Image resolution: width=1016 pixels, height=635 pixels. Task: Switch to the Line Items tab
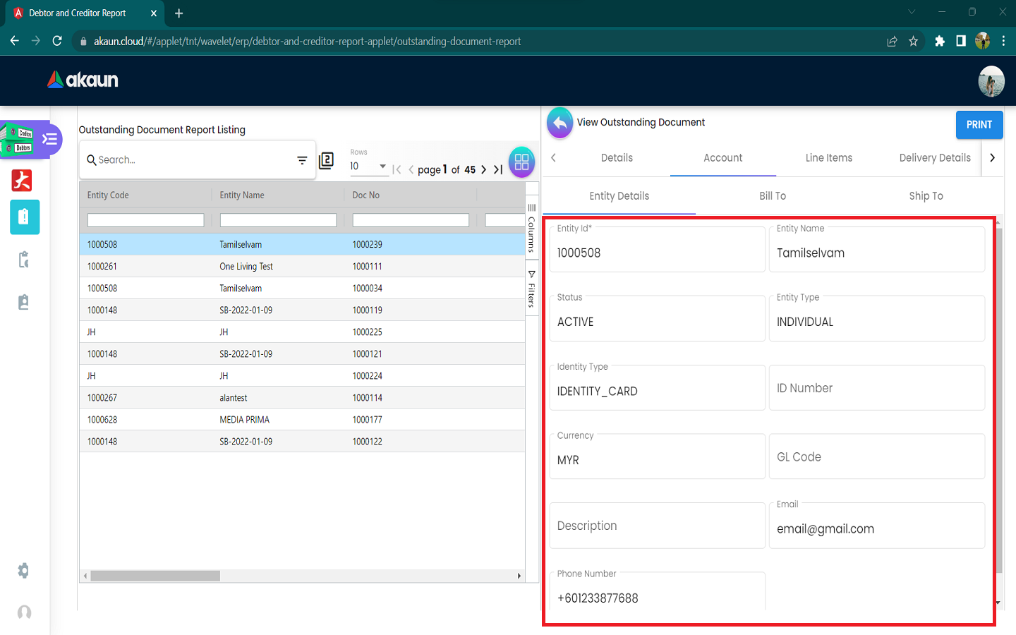[x=828, y=158]
